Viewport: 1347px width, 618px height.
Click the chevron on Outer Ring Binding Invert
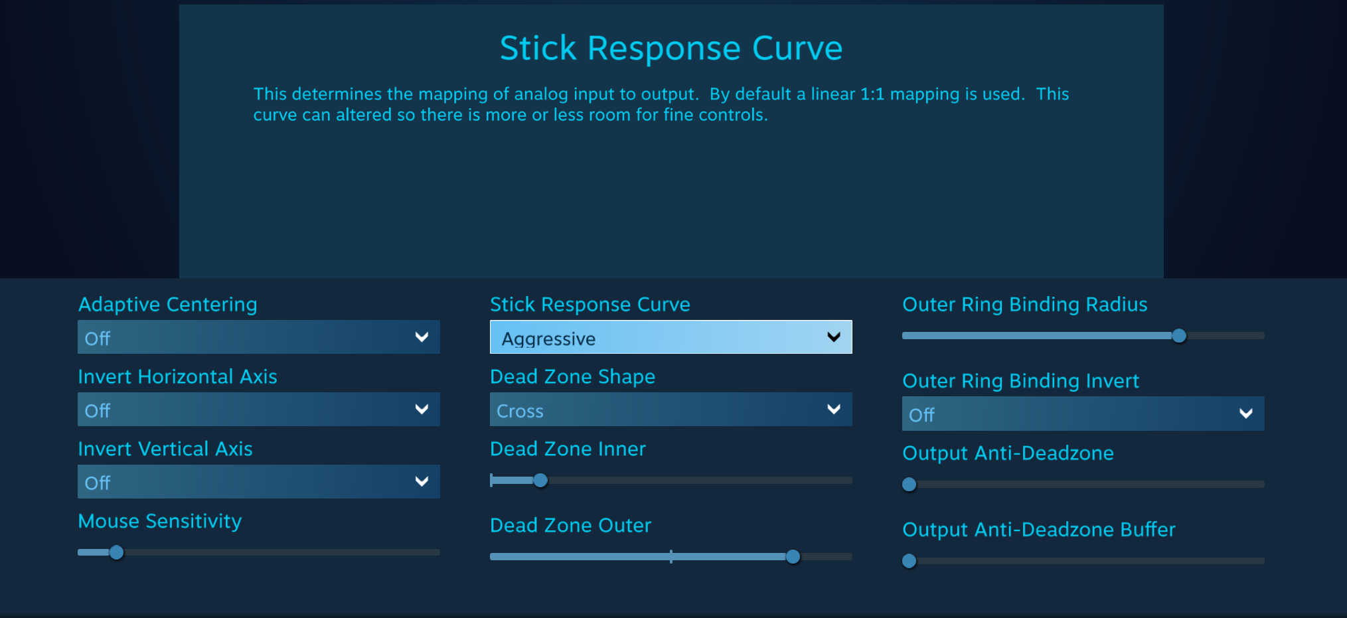pos(1246,414)
